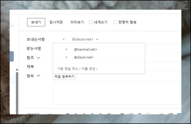This screenshot has height=124, width=191.
Task: Click the 받는사람 recipient input field
Action: click(162, 48)
